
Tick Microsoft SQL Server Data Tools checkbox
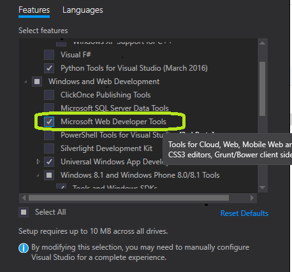49,108
